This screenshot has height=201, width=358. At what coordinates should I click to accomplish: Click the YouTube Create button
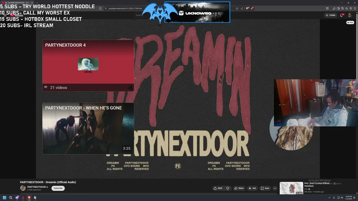tap(330, 15)
